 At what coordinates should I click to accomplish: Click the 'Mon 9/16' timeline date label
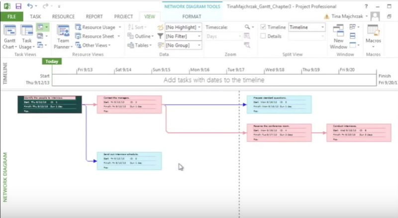[200, 70]
